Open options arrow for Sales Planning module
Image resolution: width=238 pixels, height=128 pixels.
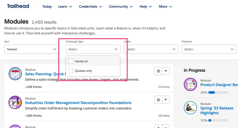click(166, 71)
